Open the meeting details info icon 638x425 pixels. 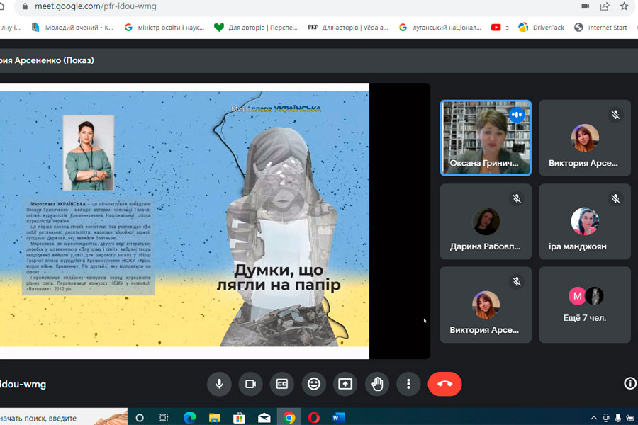[629, 383]
